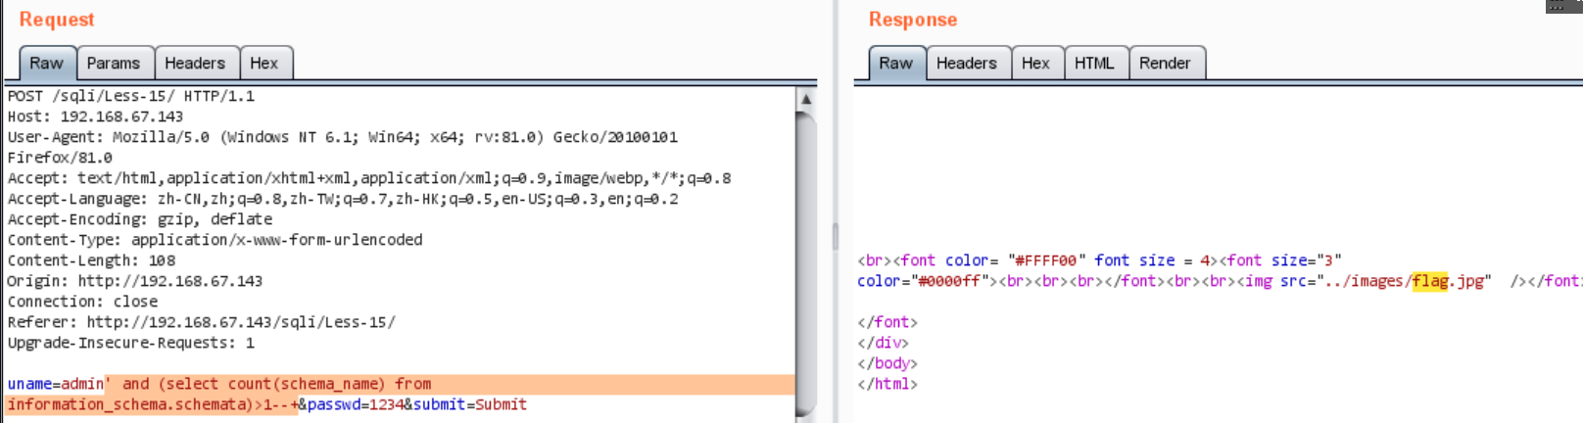The height and width of the screenshot is (423, 1583).
Task: Click the POST /sqli/Less-15/ request line
Action: pyautogui.click(x=131, y=96)
